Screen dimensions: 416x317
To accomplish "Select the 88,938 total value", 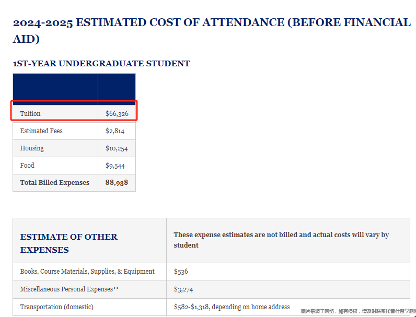I will (x=117, y=183).
